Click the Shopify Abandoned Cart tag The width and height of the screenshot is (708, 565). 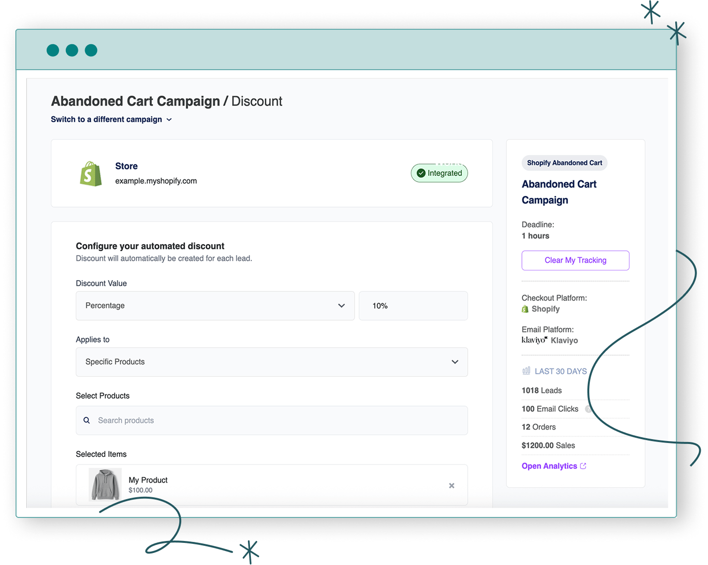[x=564, y=163]
